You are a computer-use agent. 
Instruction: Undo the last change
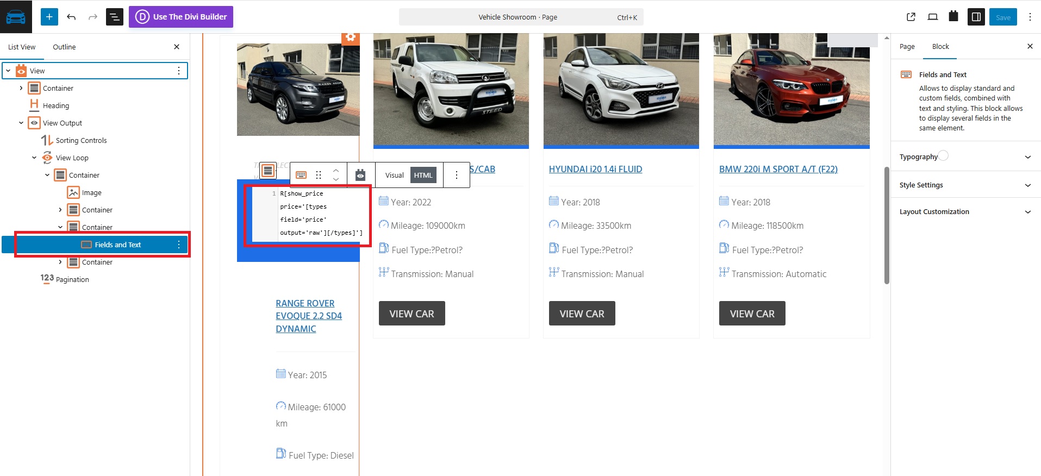[71, 17]
